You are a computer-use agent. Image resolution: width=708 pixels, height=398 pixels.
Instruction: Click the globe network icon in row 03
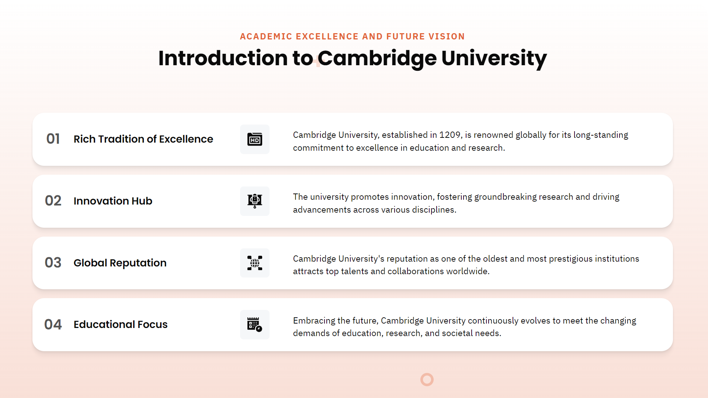(255, 263)
